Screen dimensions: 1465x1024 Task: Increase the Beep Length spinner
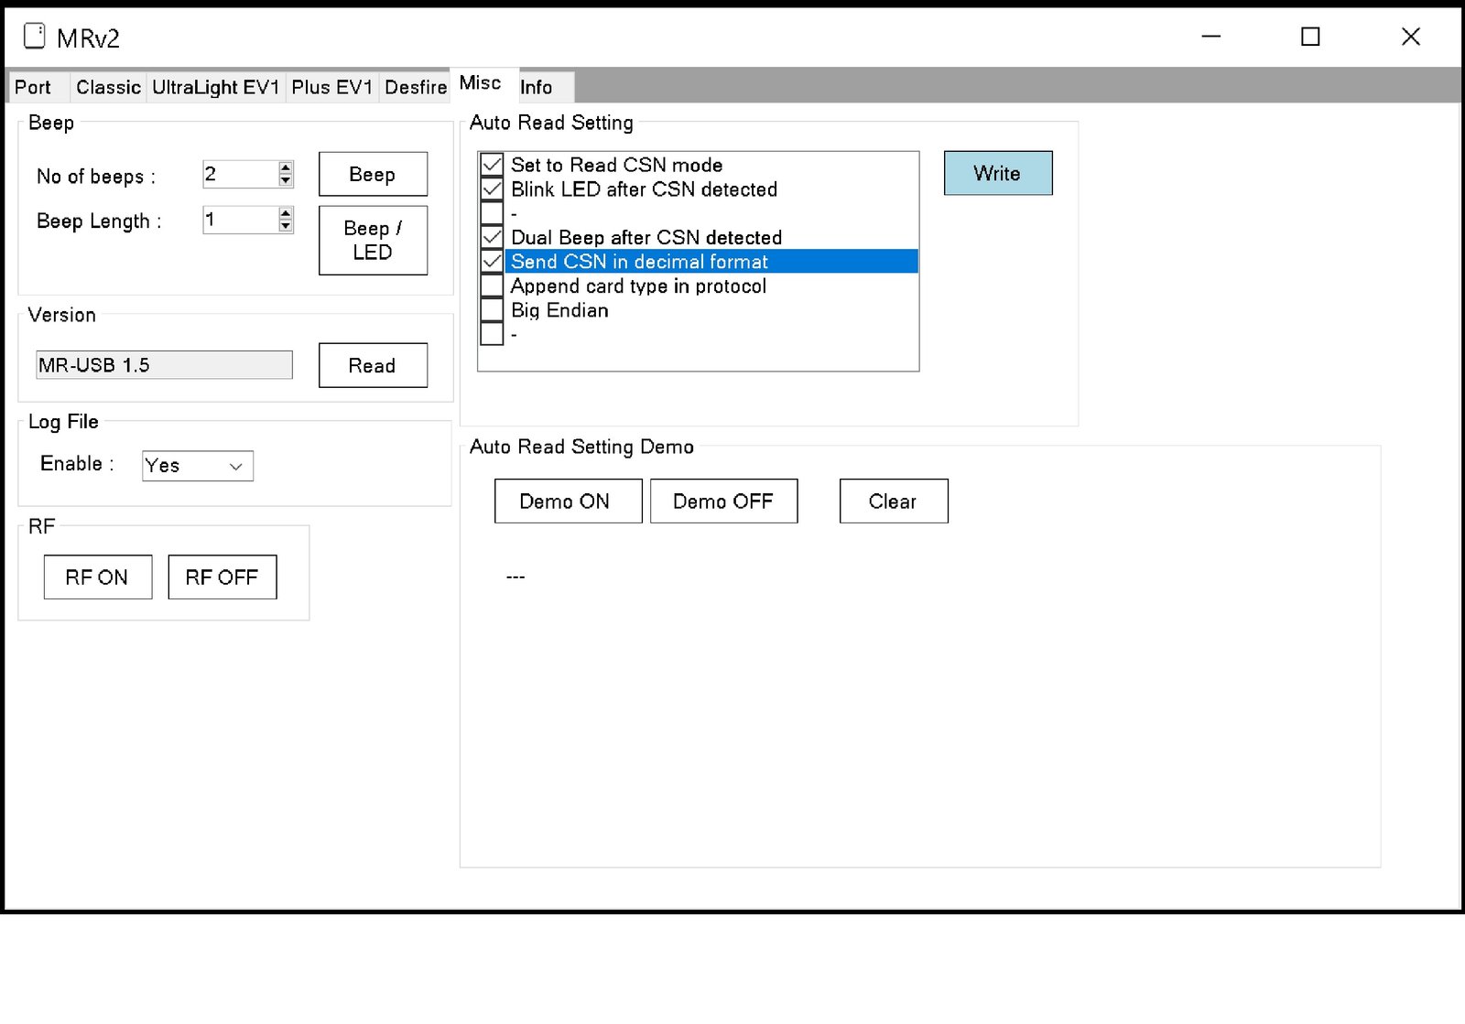point(286,213)
